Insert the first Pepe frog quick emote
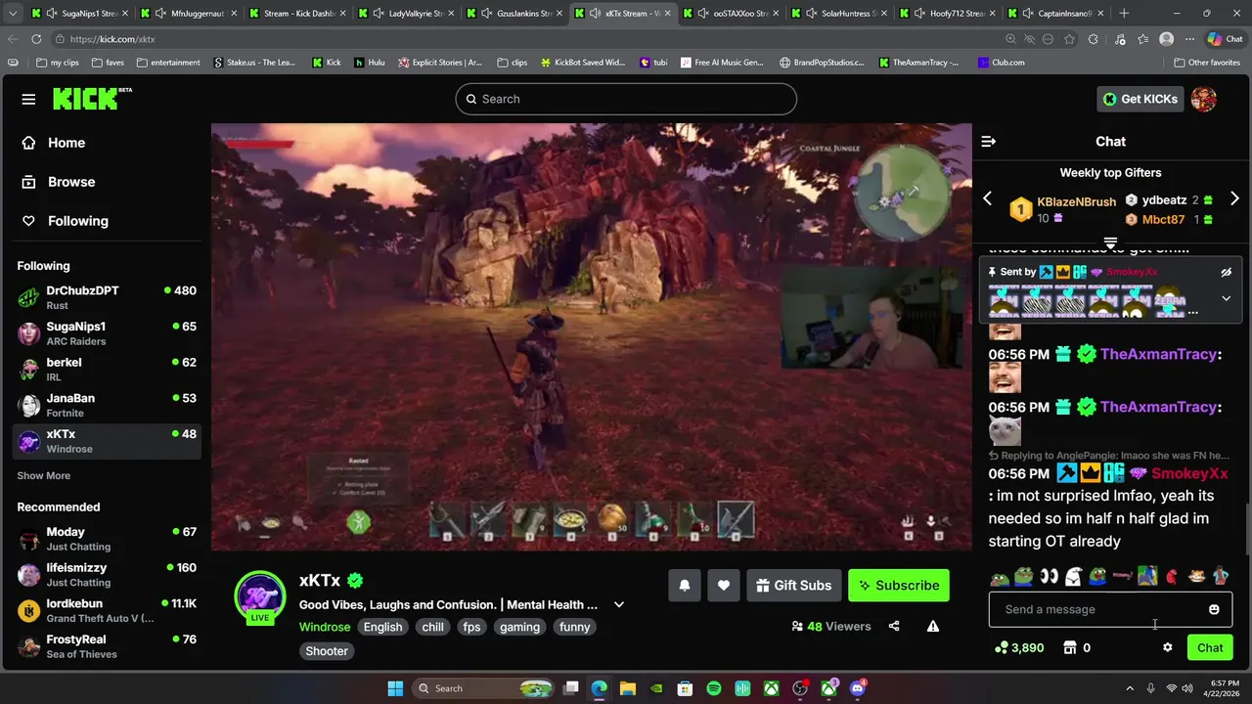Viewport: 1252px width, 704px height. pos(999,576)
